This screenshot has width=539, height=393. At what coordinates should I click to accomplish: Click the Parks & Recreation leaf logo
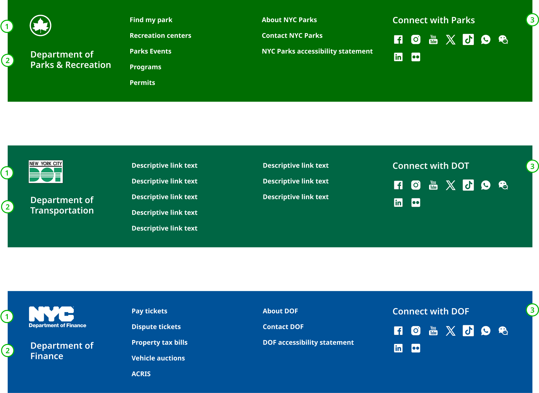click(40, 25)
